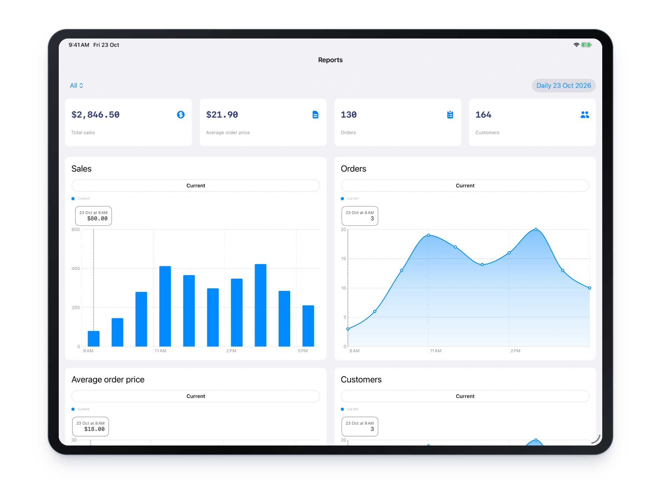
Task: Click the Orders chart heading
Action: click(x=353, y=169)
